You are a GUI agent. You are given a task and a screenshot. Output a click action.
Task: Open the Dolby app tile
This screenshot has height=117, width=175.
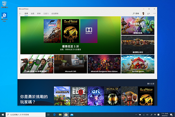pyautogui.click(x=89, y=31)
